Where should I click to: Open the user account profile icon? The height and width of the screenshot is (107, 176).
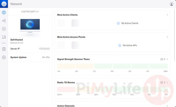pyautogui.click(x=171, y=4)
